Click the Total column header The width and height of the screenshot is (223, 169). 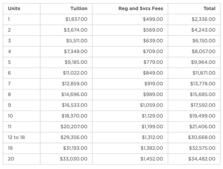click(x=209, y=8)
